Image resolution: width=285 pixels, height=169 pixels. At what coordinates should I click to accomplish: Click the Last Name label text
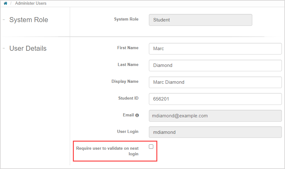(x=128, y=65)
